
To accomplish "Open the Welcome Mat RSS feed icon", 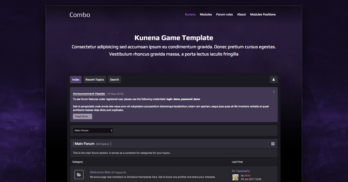I will coord(125,173).
